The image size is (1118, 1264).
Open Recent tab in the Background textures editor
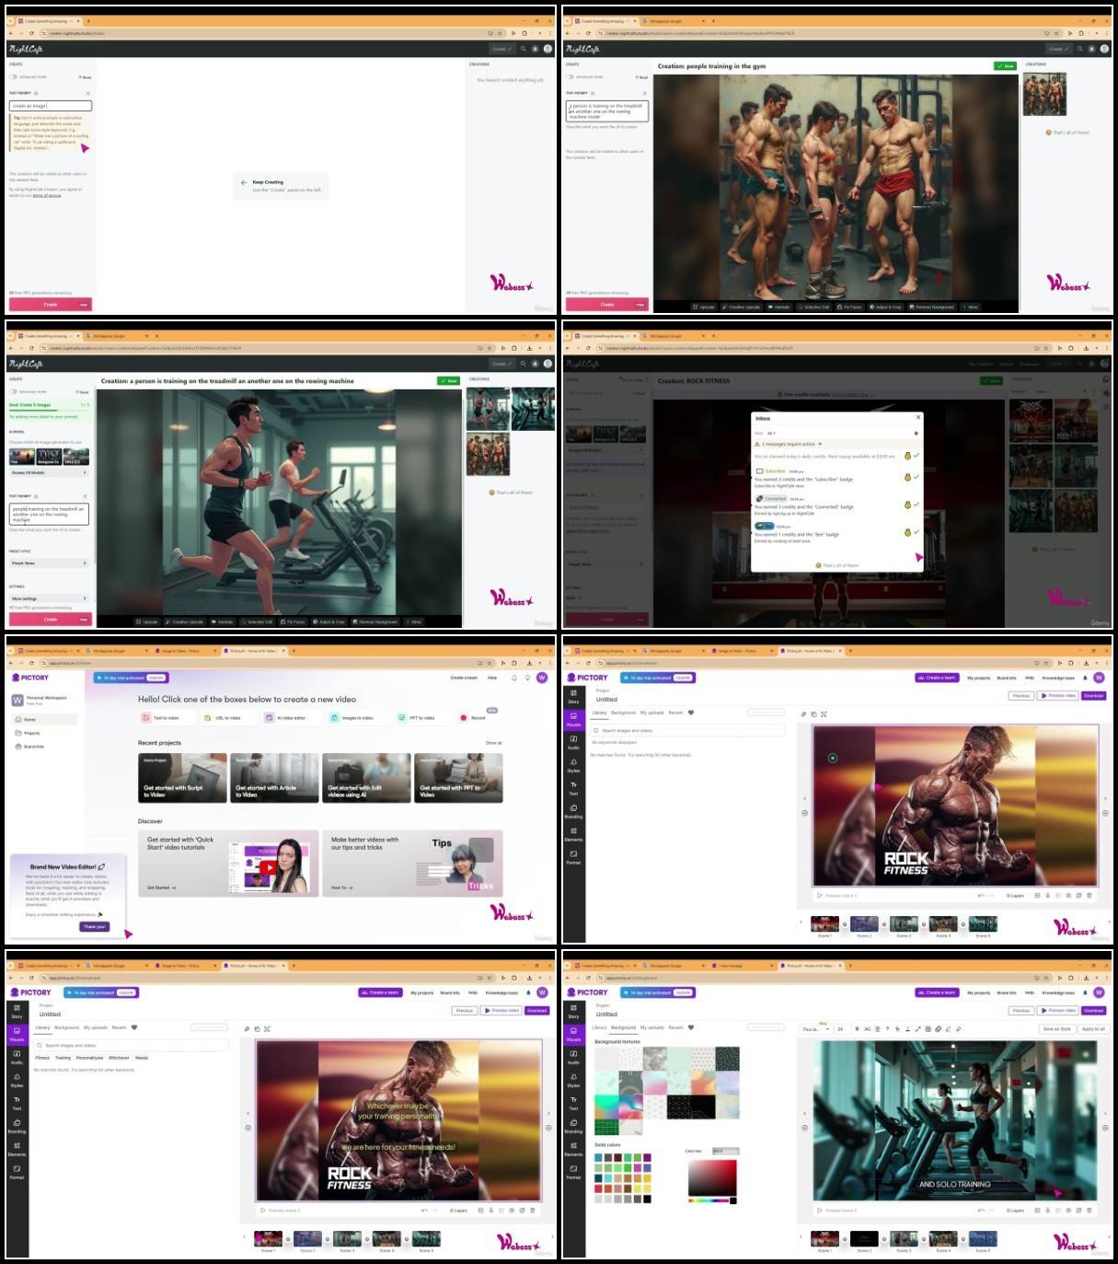coord(675,1027)
